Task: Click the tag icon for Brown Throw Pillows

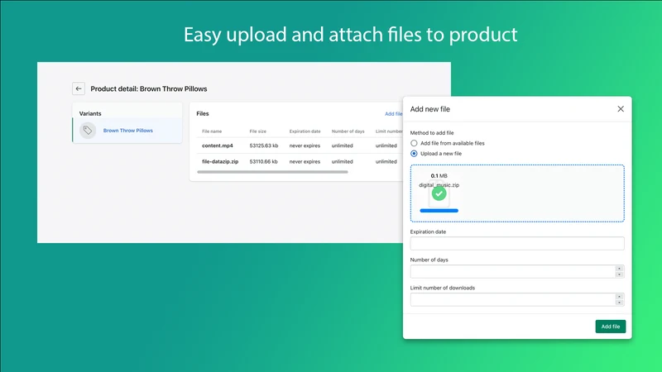Action: pos(88,131)
